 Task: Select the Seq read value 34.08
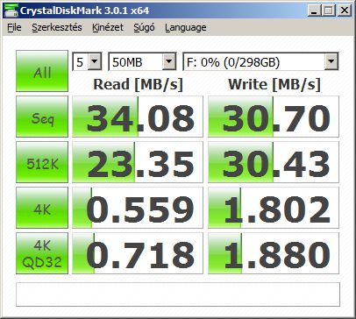pos(138,117)
